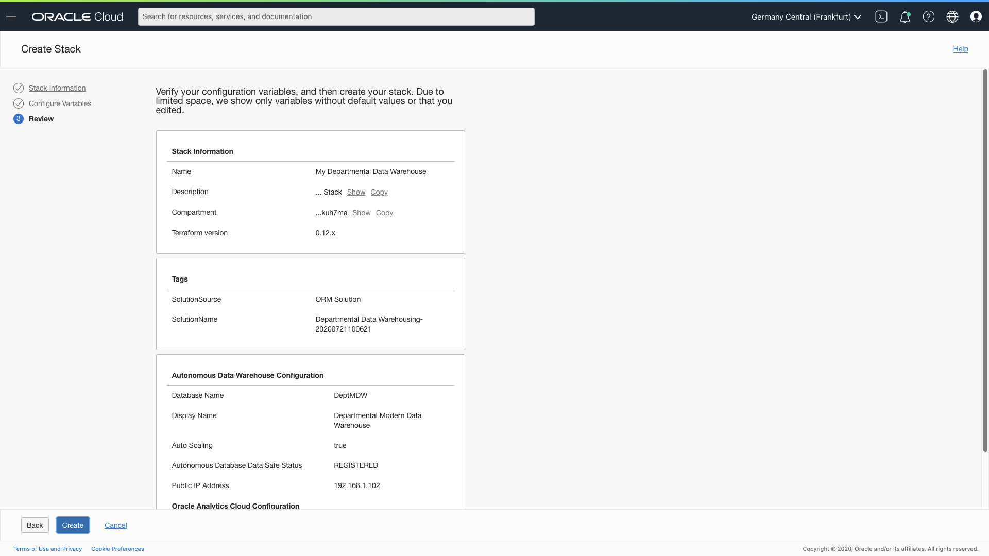Click the Stack Information step checkmark
The width and height of the screenshot is (989, 556).
(19, 88)
